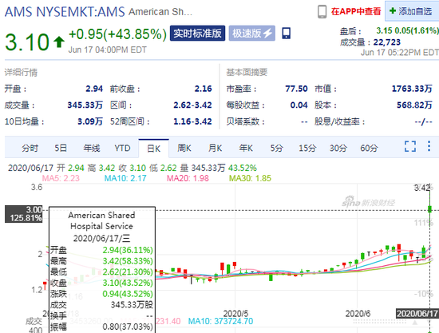Viewport: 439px width, 333px height.
Task: Click the mobile device icon next to 极速版
Action: pos(286,34)
